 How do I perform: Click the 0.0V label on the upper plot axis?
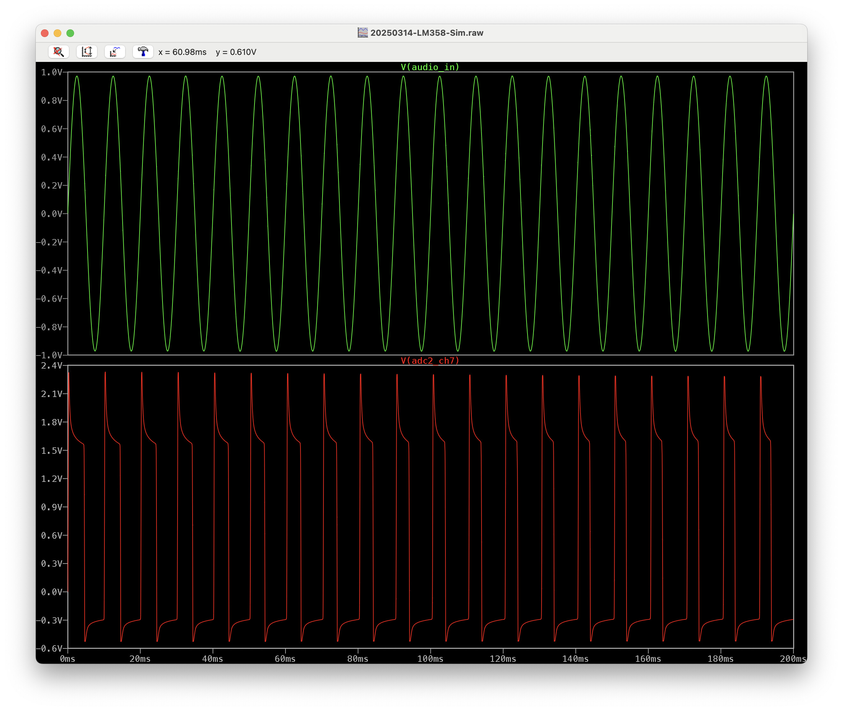tap(52, 213)
